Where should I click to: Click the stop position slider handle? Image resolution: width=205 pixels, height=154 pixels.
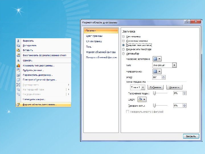coord(154,93)
